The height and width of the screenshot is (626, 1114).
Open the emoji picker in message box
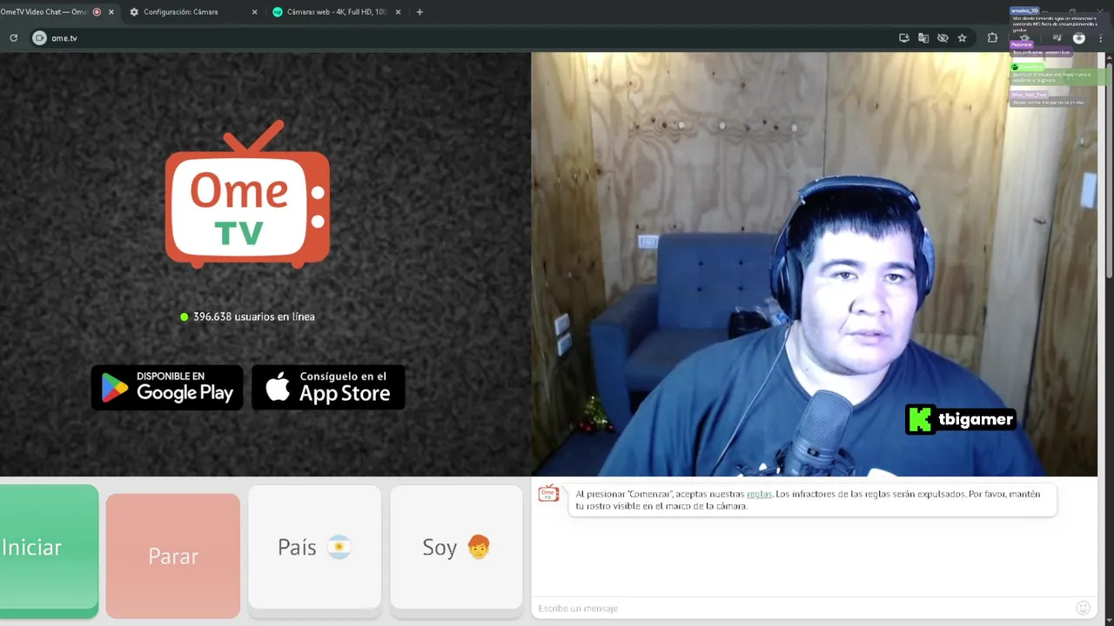pyautogui.click(x=1084, y=608)
